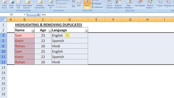The image size is (174, 98).
Task: Select row 12 header
Action: (3, 62)
